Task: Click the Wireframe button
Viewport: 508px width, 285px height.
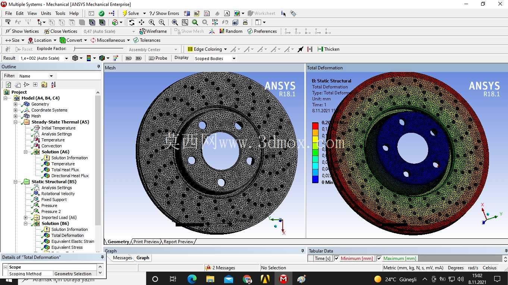Action: [x=153, y=31]
